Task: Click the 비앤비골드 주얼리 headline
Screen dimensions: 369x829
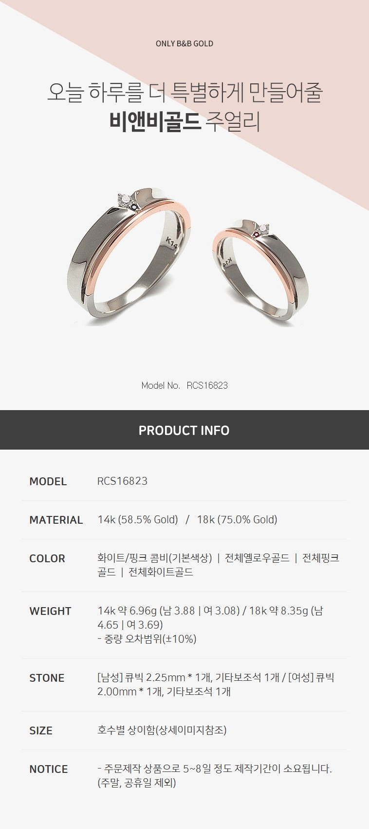Action: 184,122
